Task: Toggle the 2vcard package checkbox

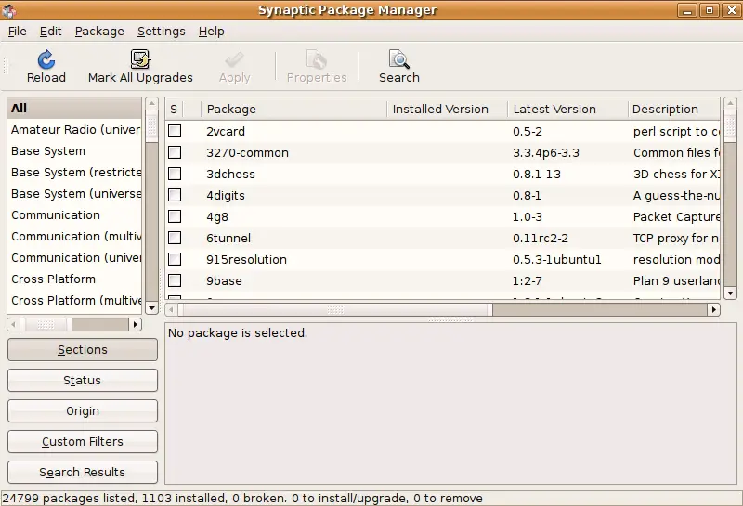Action: pyautogui.click(x=175, y=131)
